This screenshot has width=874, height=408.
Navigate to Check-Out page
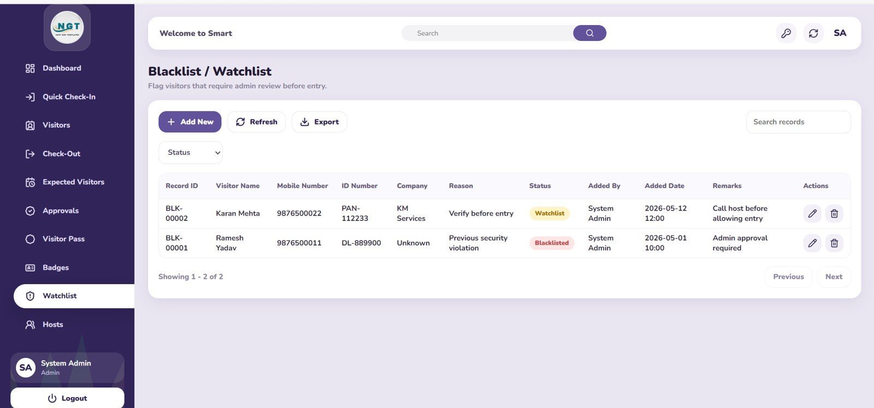[x=74, y=154]
